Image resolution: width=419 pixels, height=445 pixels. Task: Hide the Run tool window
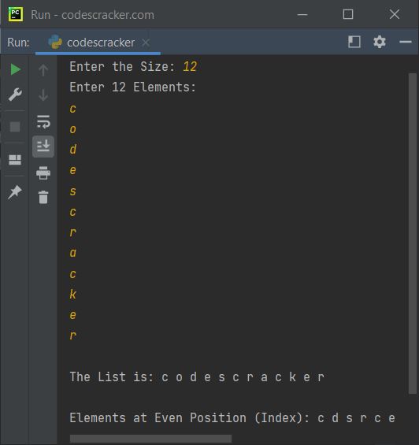(x=406, y=42)
